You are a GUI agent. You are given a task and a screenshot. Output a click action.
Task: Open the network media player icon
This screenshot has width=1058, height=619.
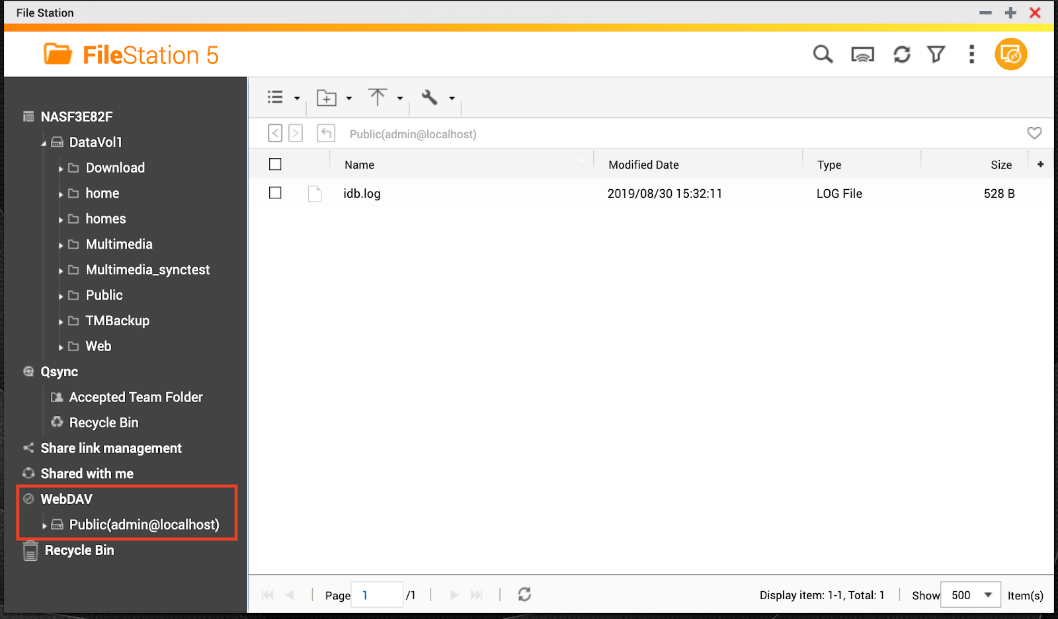tap(862, 55)
